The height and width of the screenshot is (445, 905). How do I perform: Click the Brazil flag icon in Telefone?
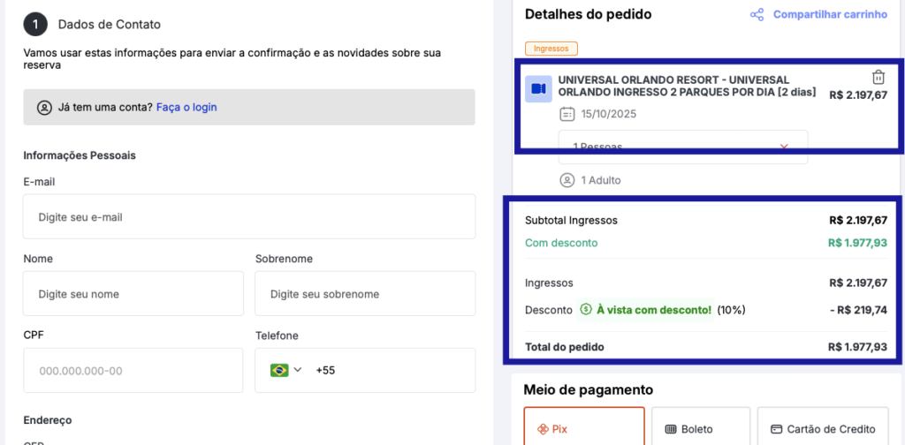(x=279, y=370)
